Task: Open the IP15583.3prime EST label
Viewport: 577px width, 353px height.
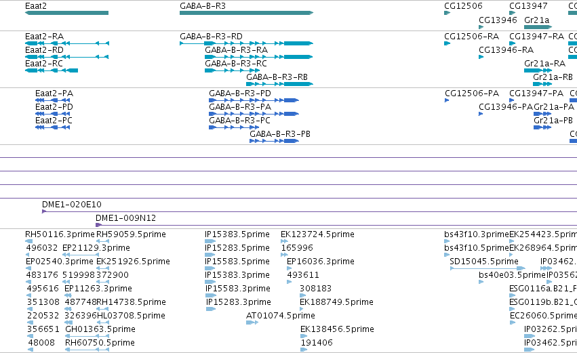Action: [x=238, y=289]
